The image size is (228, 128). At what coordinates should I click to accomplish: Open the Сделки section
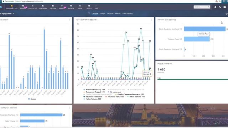53,7
